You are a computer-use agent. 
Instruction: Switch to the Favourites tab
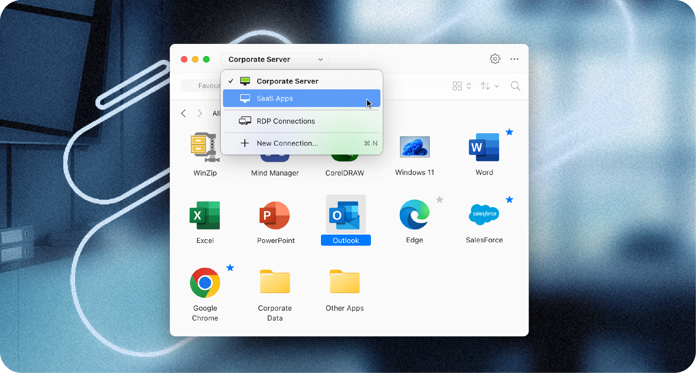201,86
